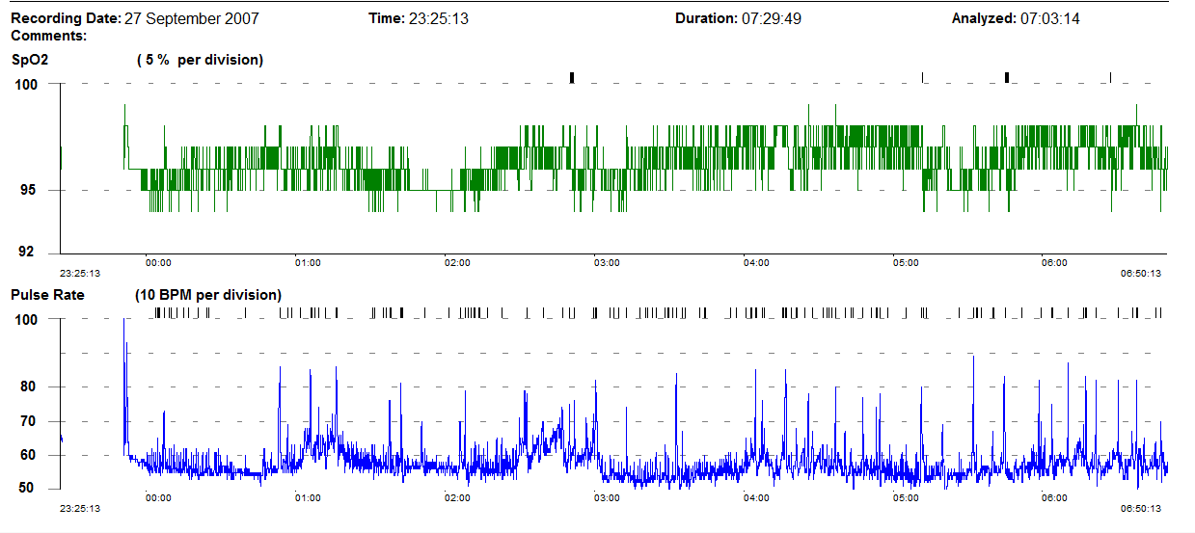Viewport: 1195px width, 533px height.
Task: Select the date "27 September 2007"
Action: [x=192, y=18]
